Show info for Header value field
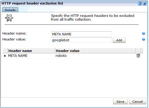 coord(143,39)
